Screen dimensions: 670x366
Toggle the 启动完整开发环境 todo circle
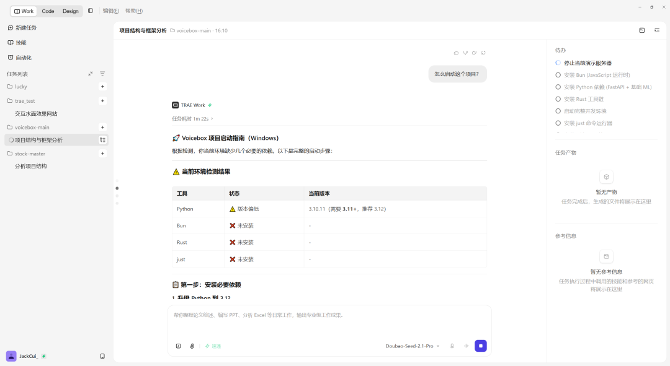[558, 111]
